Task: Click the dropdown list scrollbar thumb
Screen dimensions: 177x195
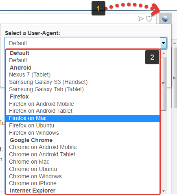Action: point(164,84)
